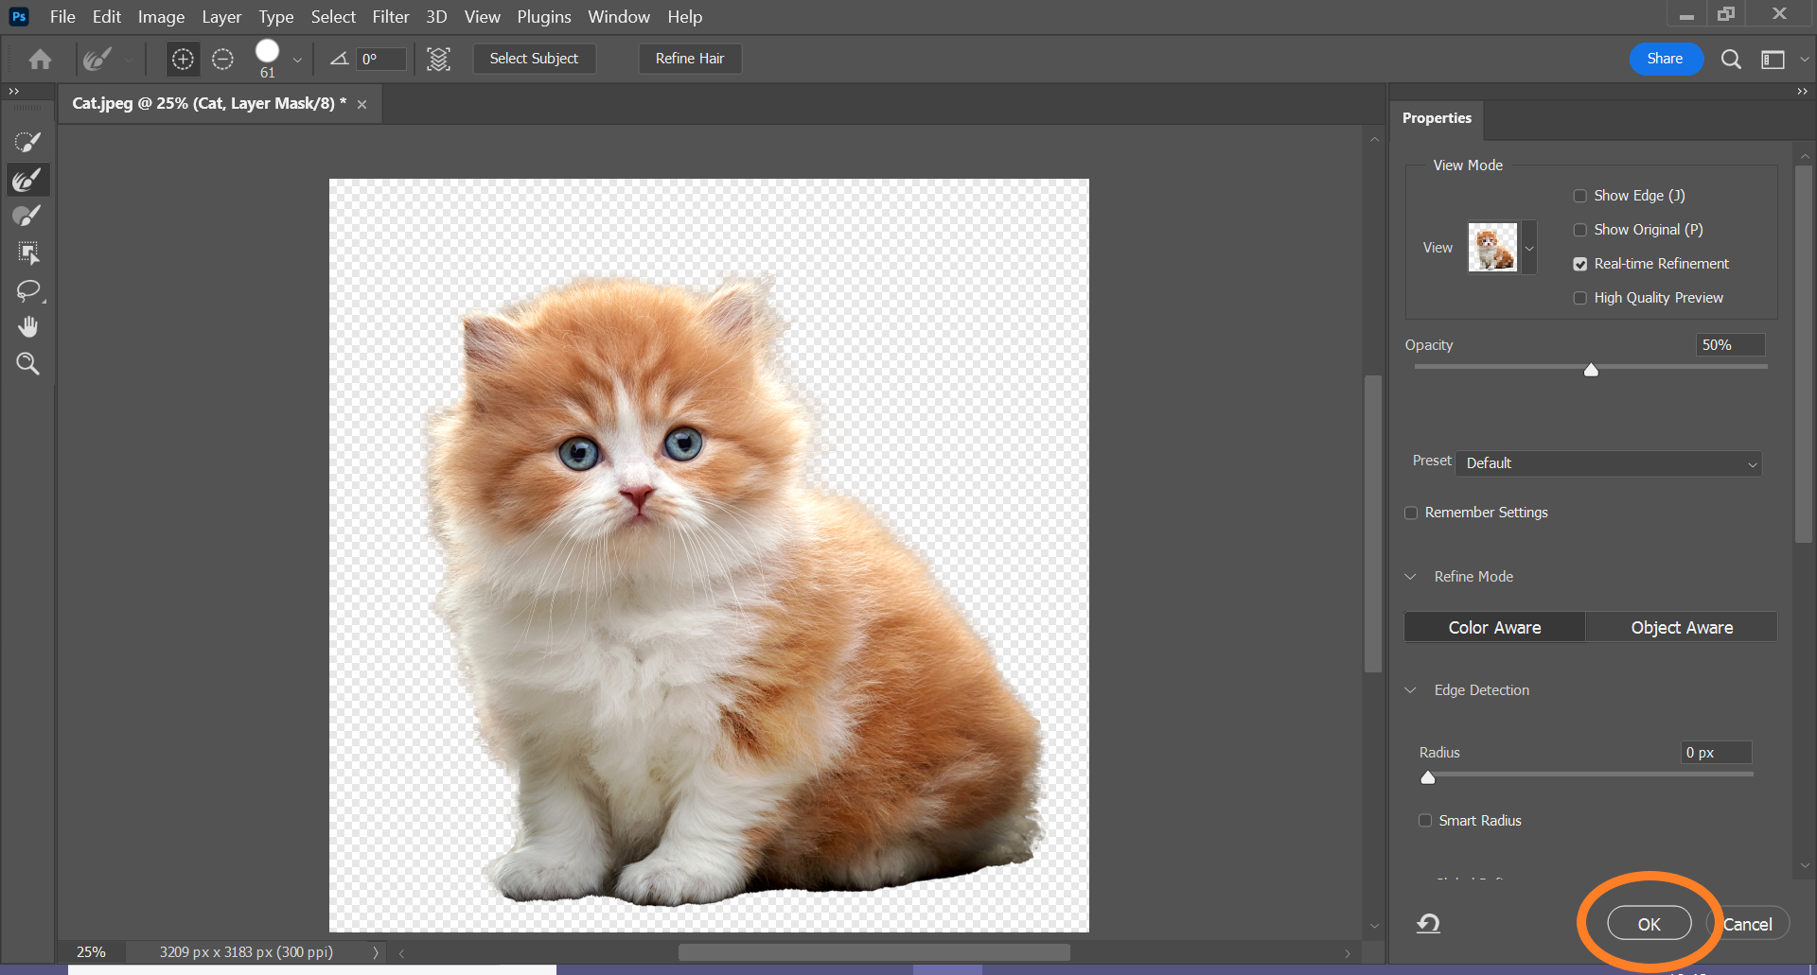Open the Plugins menu
This screenshot has height=975, width=1817.
click(x=544, y=17)
